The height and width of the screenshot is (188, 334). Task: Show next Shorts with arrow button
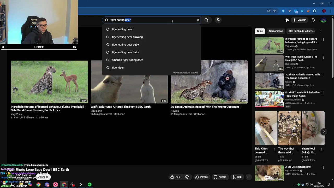coord(324,132)
